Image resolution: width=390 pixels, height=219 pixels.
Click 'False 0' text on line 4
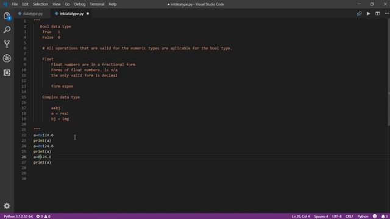pyautogui.click(x=51, y=38)
